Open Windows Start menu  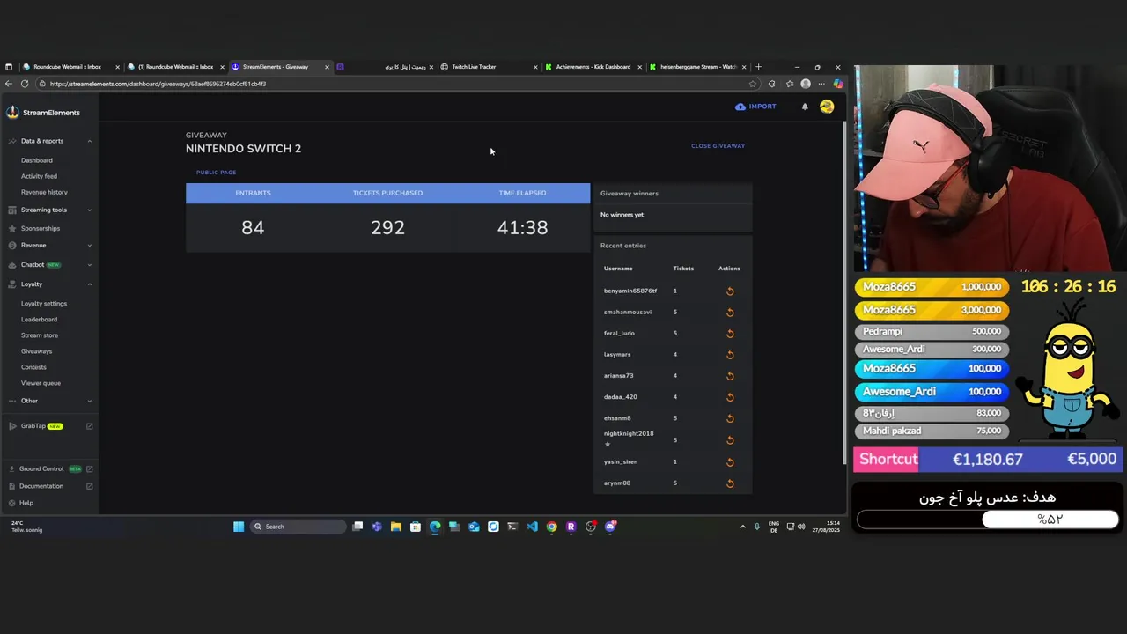239,527
